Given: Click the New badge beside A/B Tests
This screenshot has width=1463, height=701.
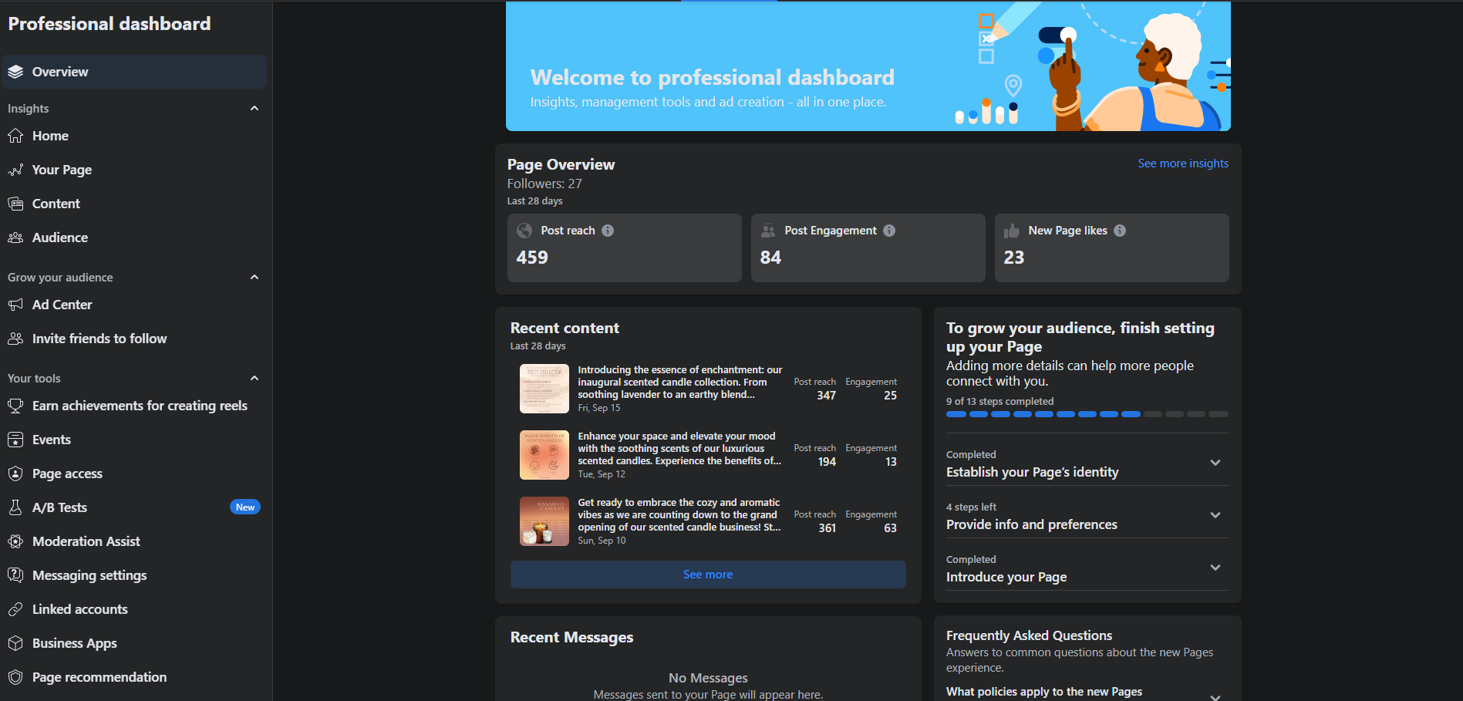Looking at the screenshot, I should (x=245, y=507).
